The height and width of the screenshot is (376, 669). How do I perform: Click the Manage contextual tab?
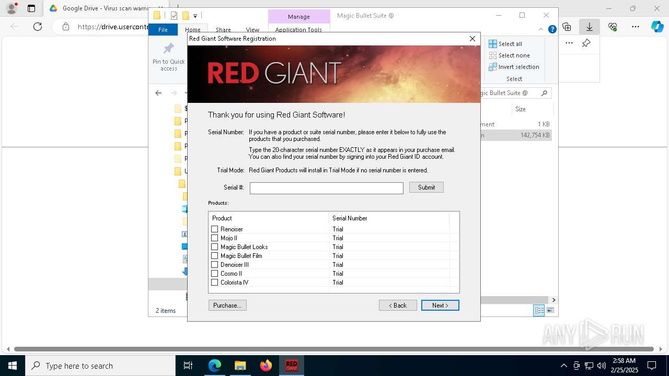(x=299, y=17)
